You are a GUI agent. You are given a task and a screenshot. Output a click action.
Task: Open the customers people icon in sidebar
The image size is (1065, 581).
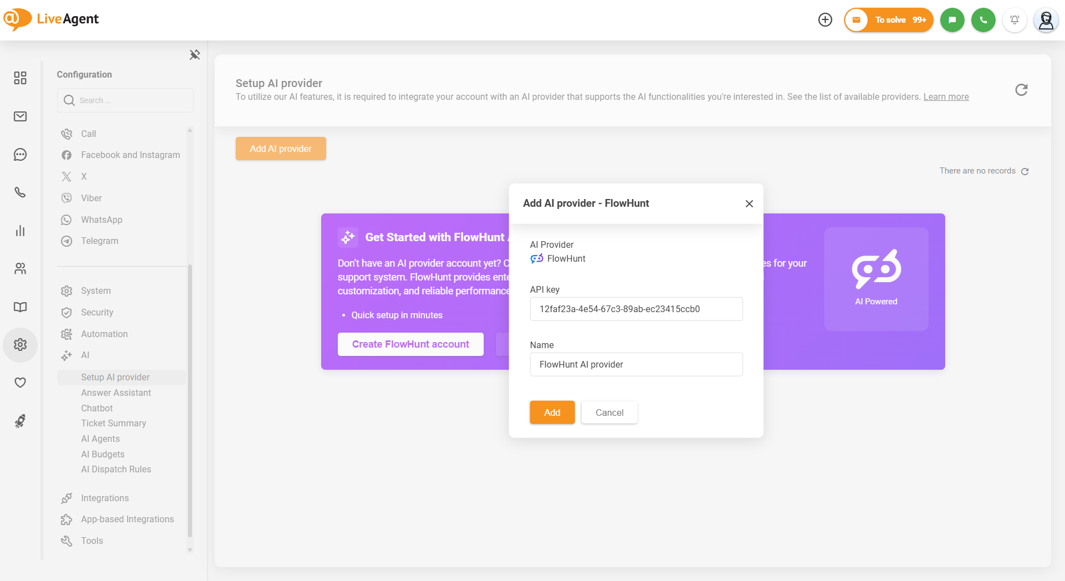point(20,269)
